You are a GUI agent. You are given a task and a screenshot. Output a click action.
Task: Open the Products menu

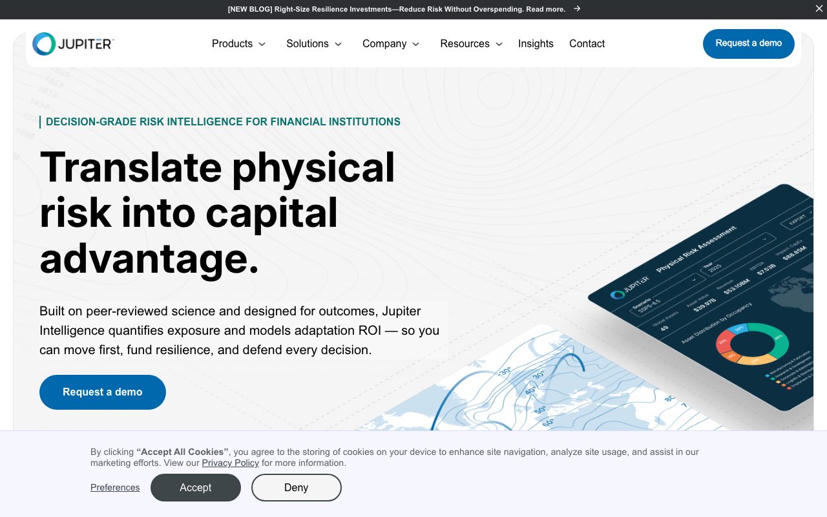pos(238,44)
